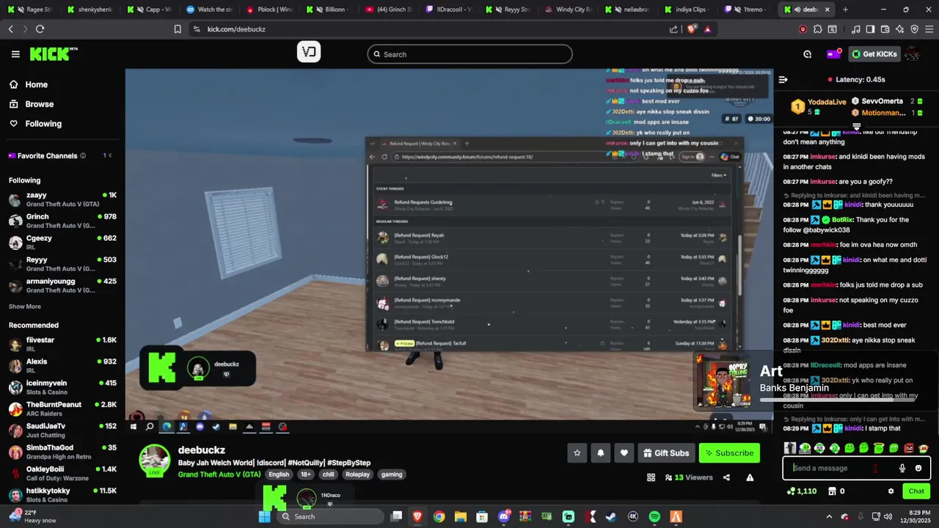Click the KICK logo
Viewport: 939px width, 528px height.
pyautogui.click(x=53, y=54)
